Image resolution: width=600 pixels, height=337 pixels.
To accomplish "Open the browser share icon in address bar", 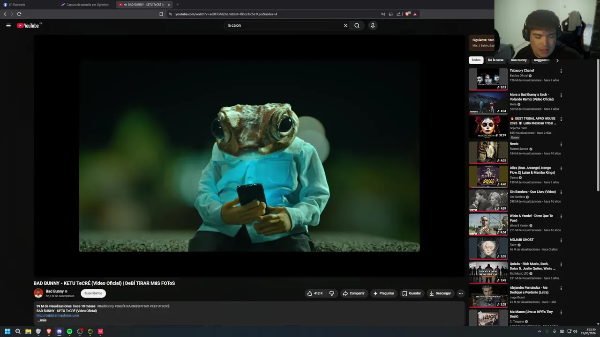I will point(399,14).
